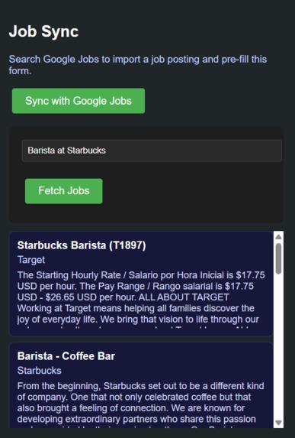Viewport: 295px width, 438px height.
Task: Click the Fetch Jobs button
Action: point(64,191)
